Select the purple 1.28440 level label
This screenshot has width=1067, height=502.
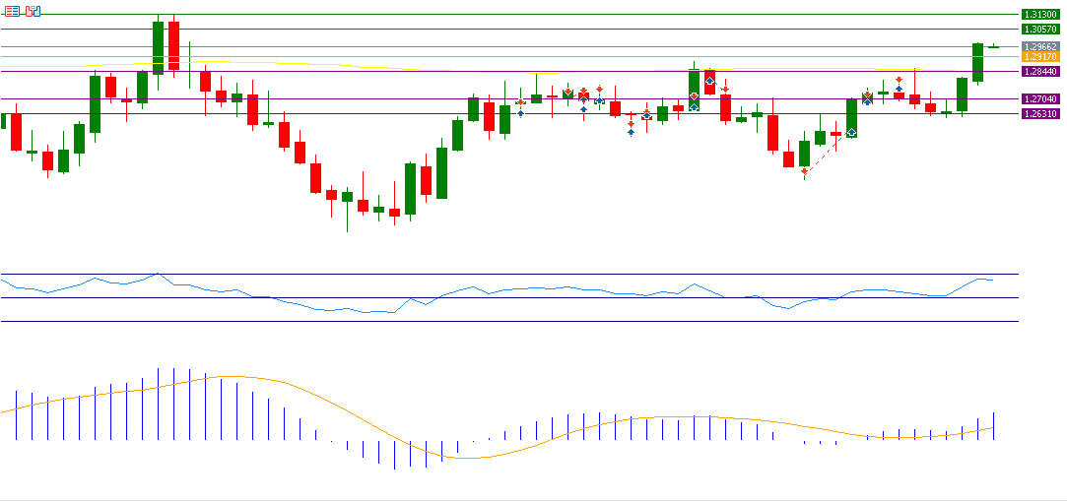click(1040, 71)
